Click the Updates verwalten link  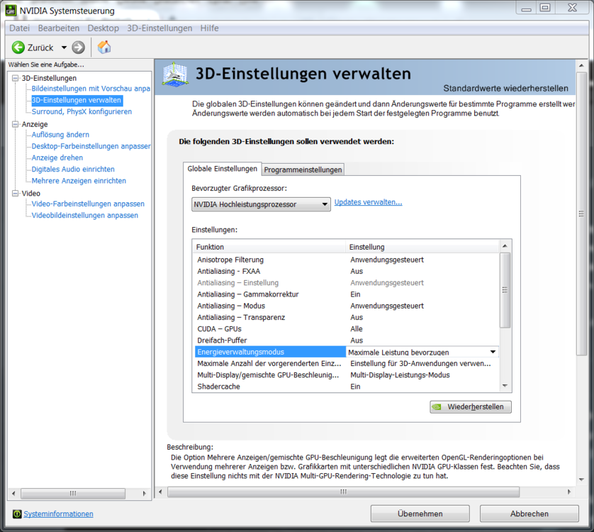point(368,202)
